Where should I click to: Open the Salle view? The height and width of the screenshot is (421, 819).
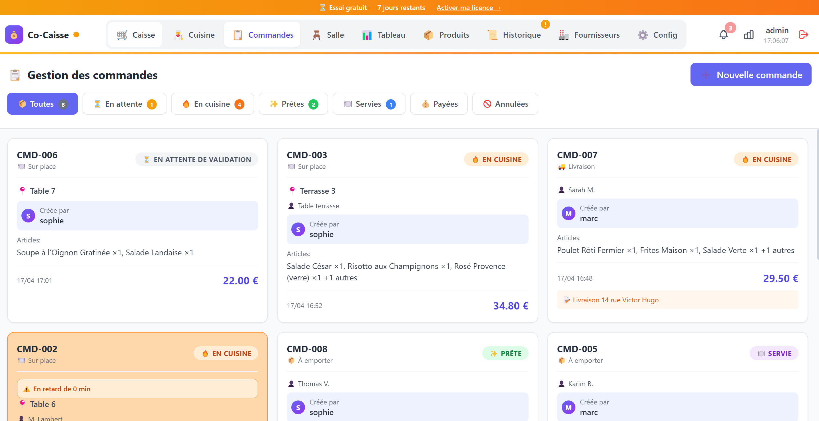point(328,35)
